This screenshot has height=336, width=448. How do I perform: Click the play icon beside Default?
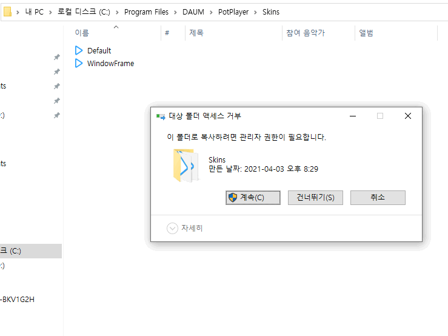(x=79, y=50)
